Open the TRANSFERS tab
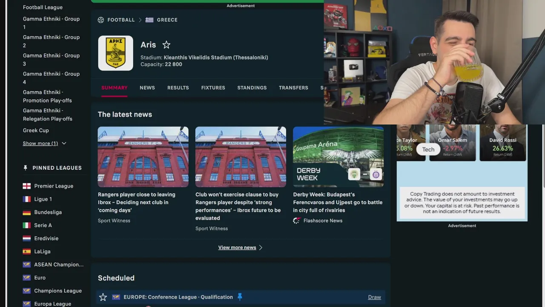 point(293,87)
